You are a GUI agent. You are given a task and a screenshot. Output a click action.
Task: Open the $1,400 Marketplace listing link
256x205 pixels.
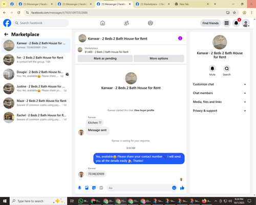coord(106,52)
